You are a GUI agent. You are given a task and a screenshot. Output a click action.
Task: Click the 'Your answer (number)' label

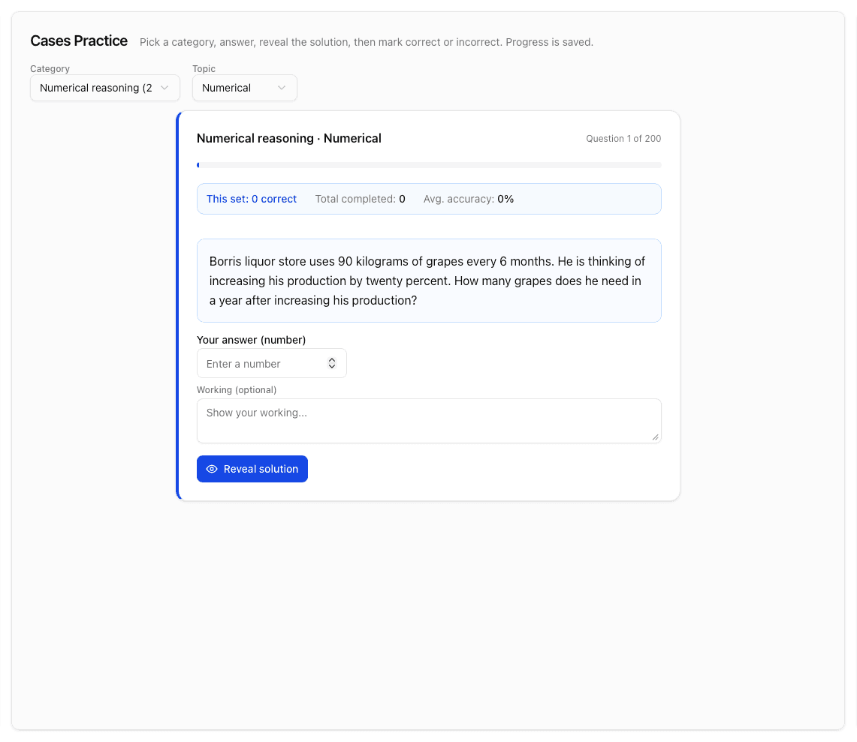(x=251, y=340)
